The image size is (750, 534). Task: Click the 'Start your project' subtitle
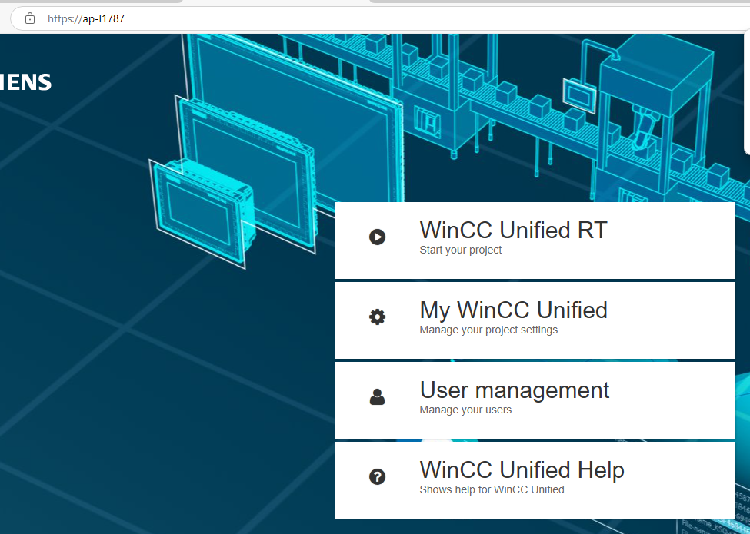pyautogui.click(x=460, y=250)
